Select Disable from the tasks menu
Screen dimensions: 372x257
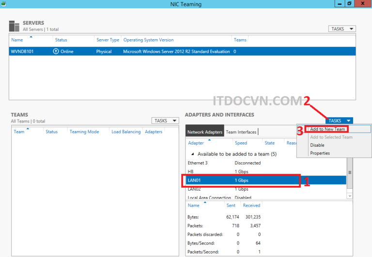click(x=317, y=145)
